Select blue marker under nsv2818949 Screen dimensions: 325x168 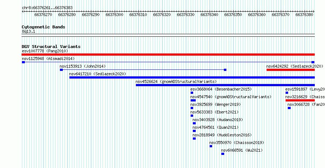pyautogui.click(x=194, y=139)
